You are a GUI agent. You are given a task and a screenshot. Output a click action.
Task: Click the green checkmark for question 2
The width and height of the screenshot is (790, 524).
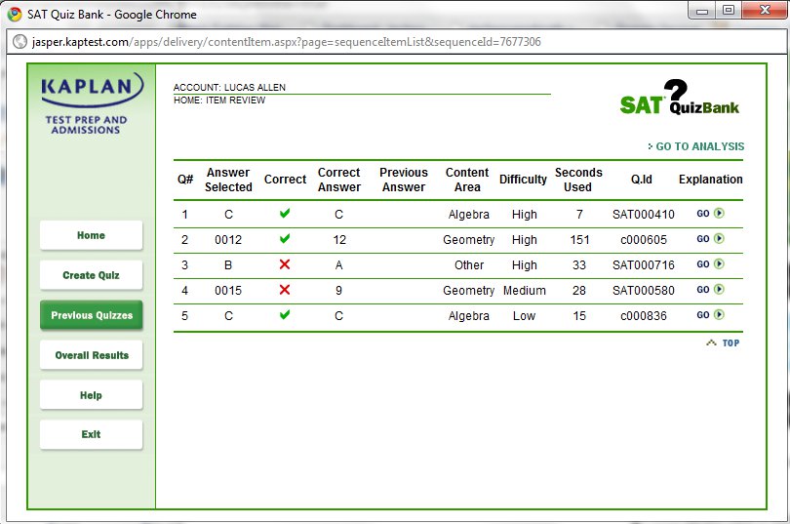coord(285,238)
